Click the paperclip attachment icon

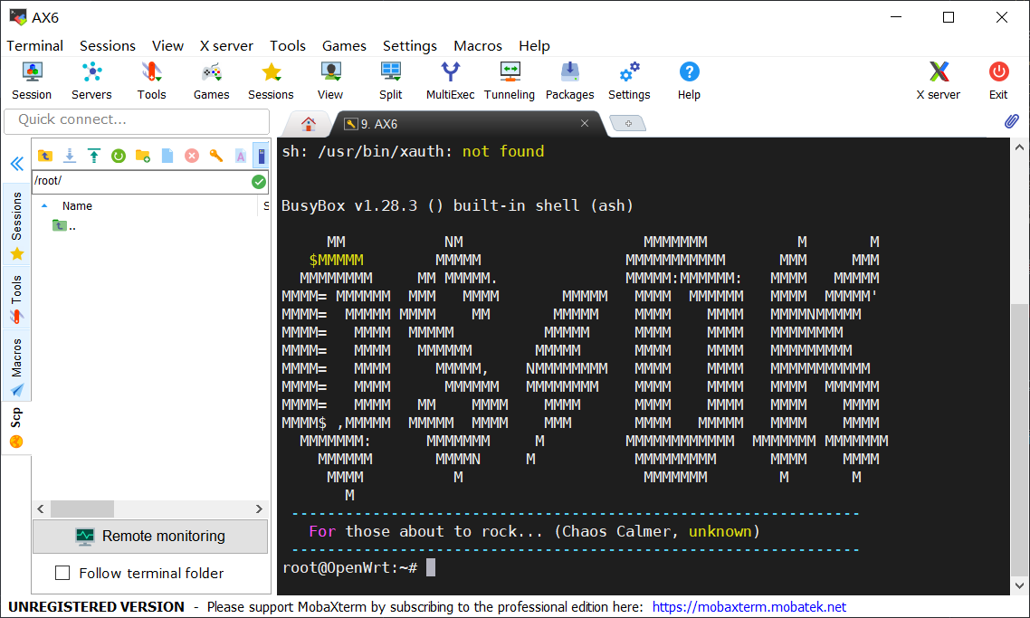point(1011,121)
